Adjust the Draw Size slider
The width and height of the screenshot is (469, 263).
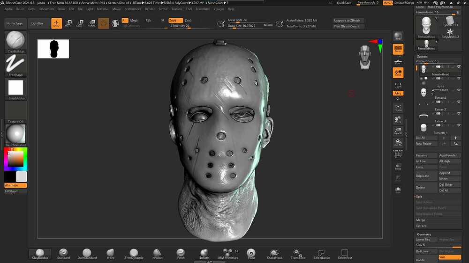point(250,26)
